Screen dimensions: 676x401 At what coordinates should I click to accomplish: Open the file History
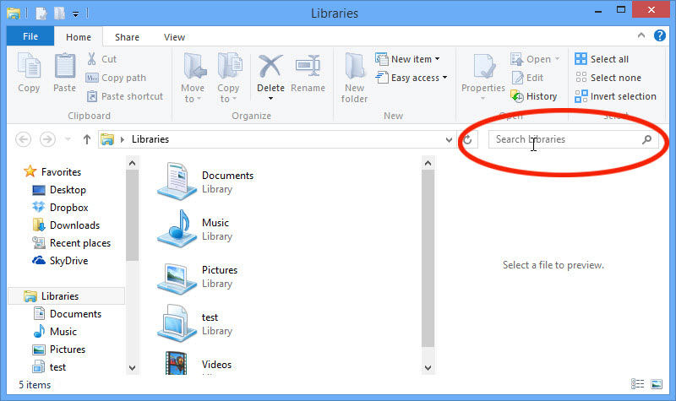click(534, 96)
